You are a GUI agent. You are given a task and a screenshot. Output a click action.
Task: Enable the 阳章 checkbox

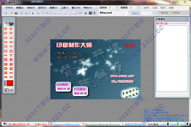coord(142,8)
